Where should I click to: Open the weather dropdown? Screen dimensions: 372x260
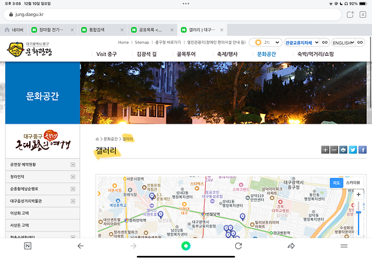pos(266,43)
